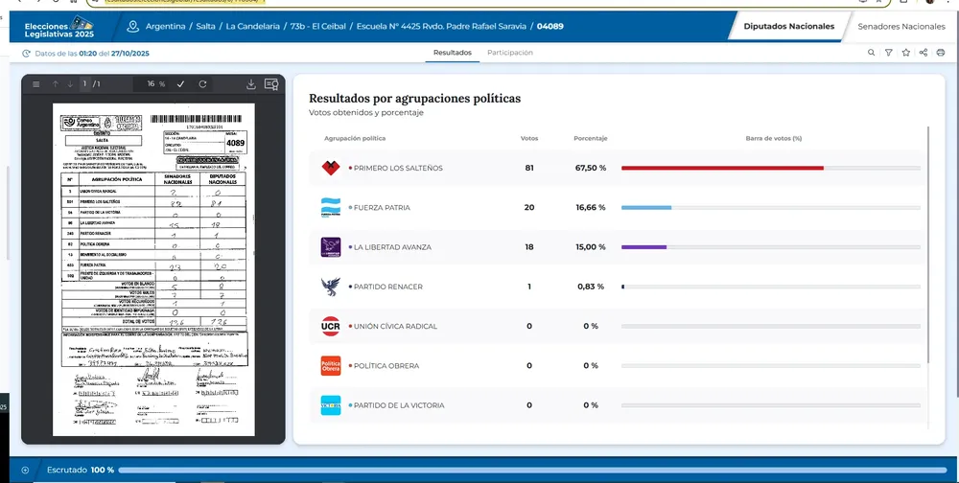Expand the plus icon beside Escrutado
This screenshot has height=483, width=959.
coord(25,471)
